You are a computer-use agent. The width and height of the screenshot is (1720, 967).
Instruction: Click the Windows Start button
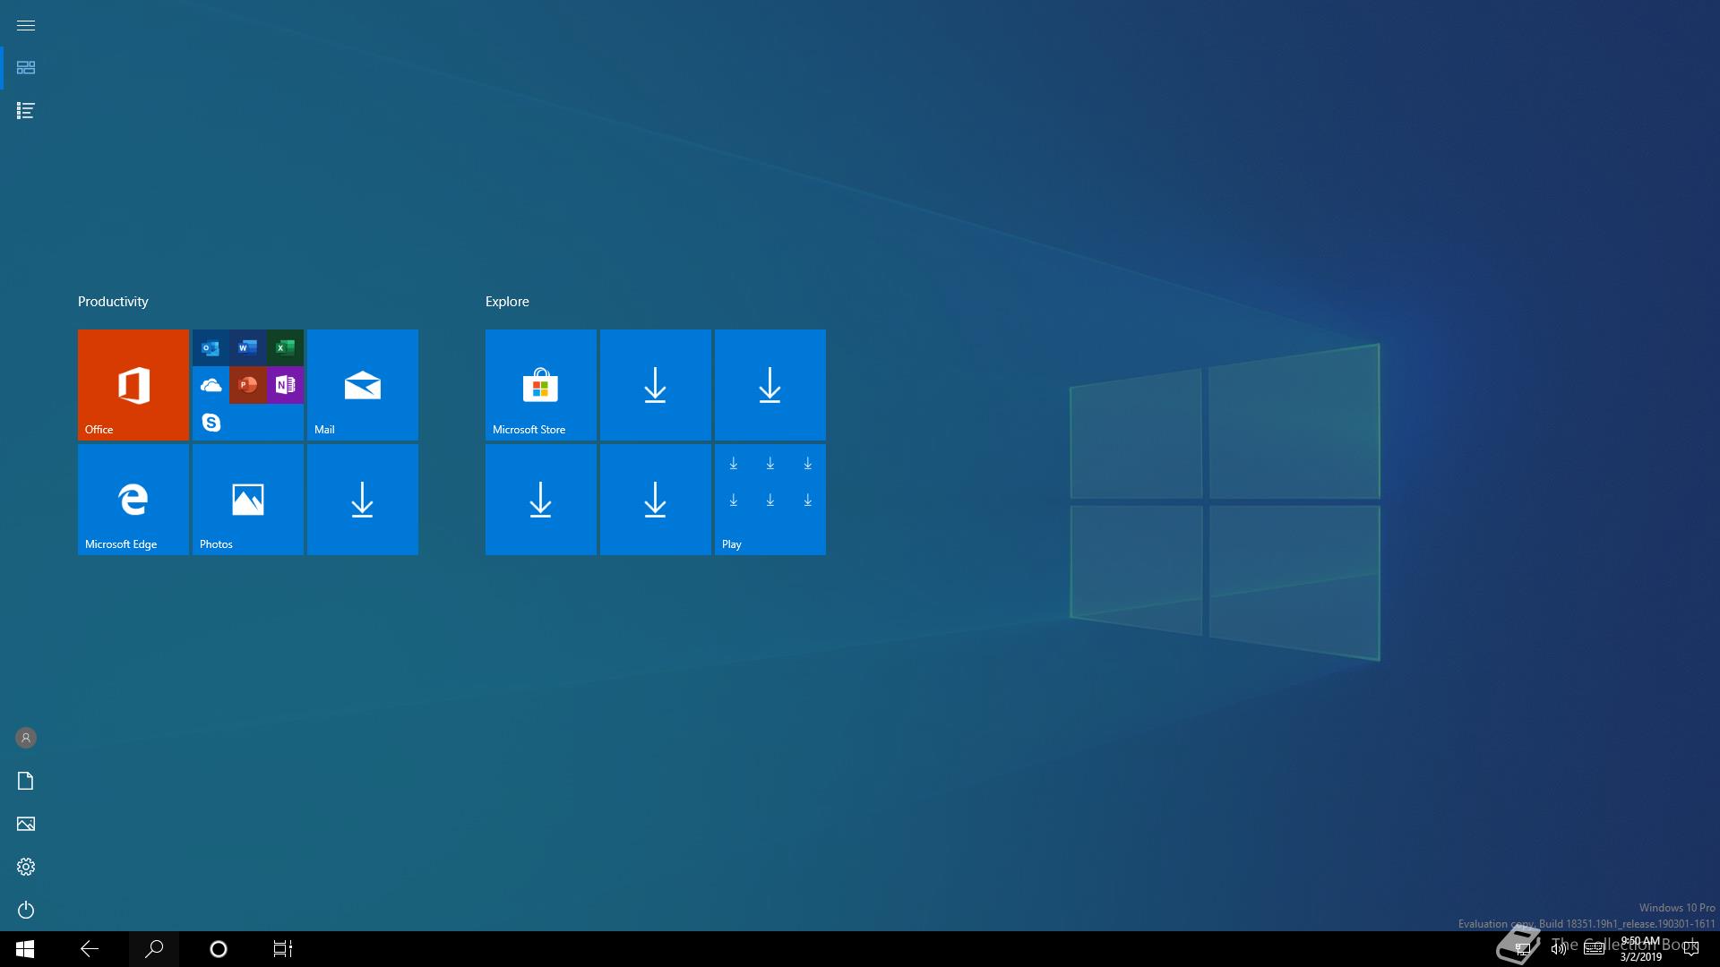coord(25,949)
